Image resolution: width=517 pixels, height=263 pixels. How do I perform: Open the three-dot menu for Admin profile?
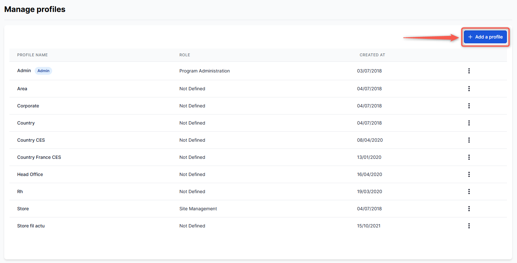coord(469,71)
